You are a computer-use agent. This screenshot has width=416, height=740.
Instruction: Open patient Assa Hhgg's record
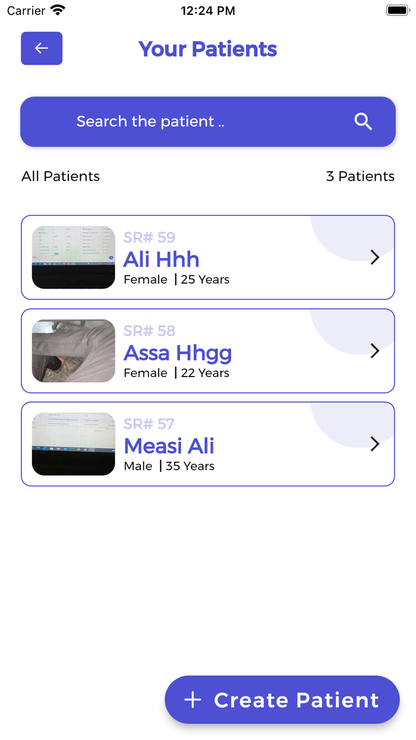click(208, 350)
